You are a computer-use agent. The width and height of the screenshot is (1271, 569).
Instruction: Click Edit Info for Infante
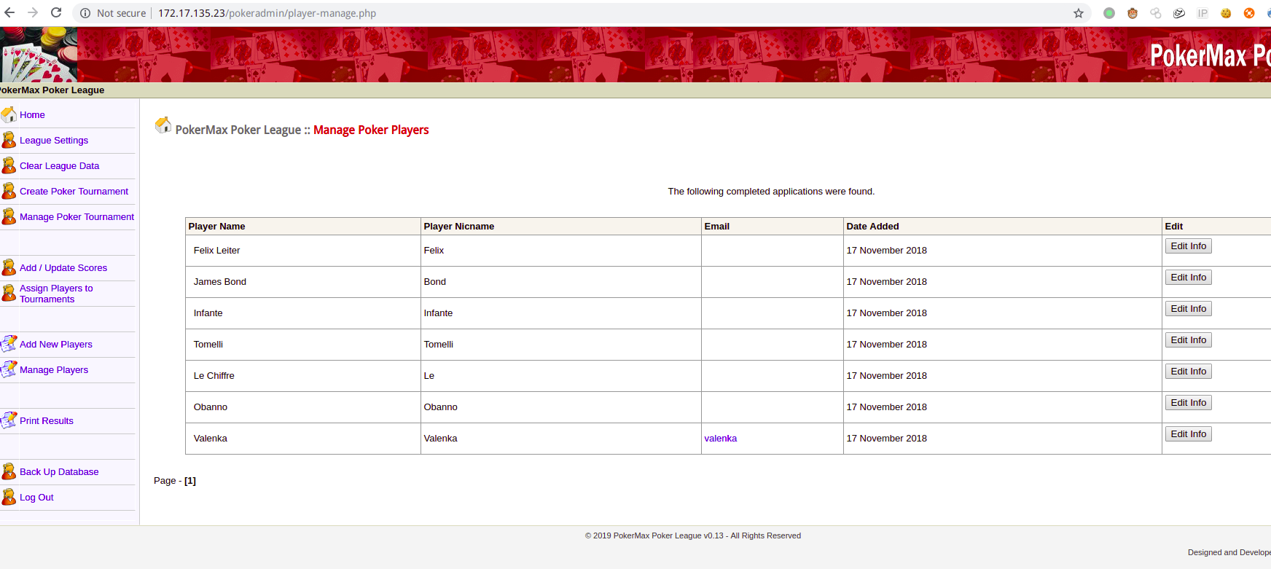pos(1188,309)
